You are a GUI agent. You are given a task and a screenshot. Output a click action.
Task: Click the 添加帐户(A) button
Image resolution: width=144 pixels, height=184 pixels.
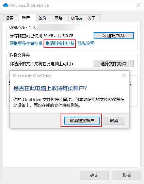point(114,36)
